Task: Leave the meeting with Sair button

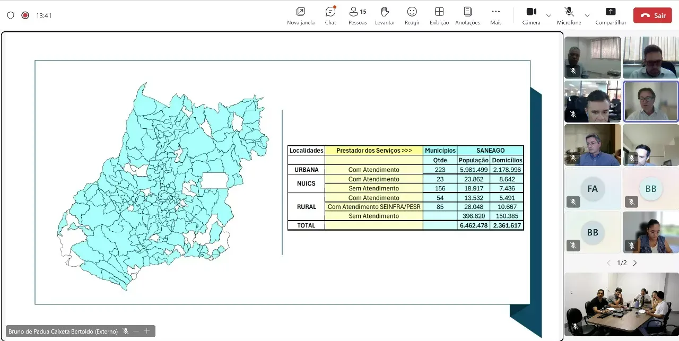Action: coord(652,15)
